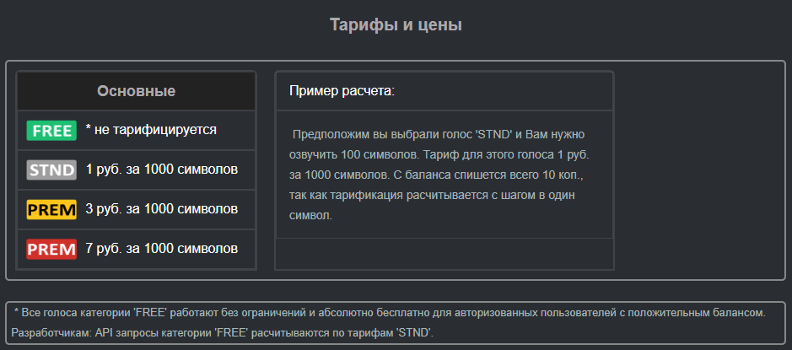Click the blank area right of the example panel
This screenshot has width=792, height=350.
pyautogui.click(x=698, y=170)
